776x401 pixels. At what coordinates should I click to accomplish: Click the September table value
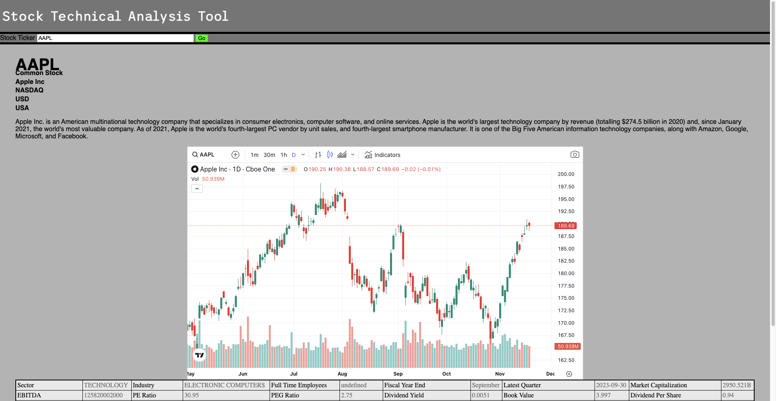(486, 385)
